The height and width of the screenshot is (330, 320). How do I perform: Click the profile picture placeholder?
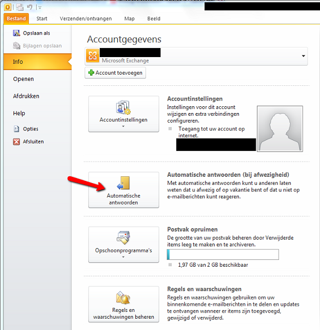pyautogui.click(x=280, y=129)
